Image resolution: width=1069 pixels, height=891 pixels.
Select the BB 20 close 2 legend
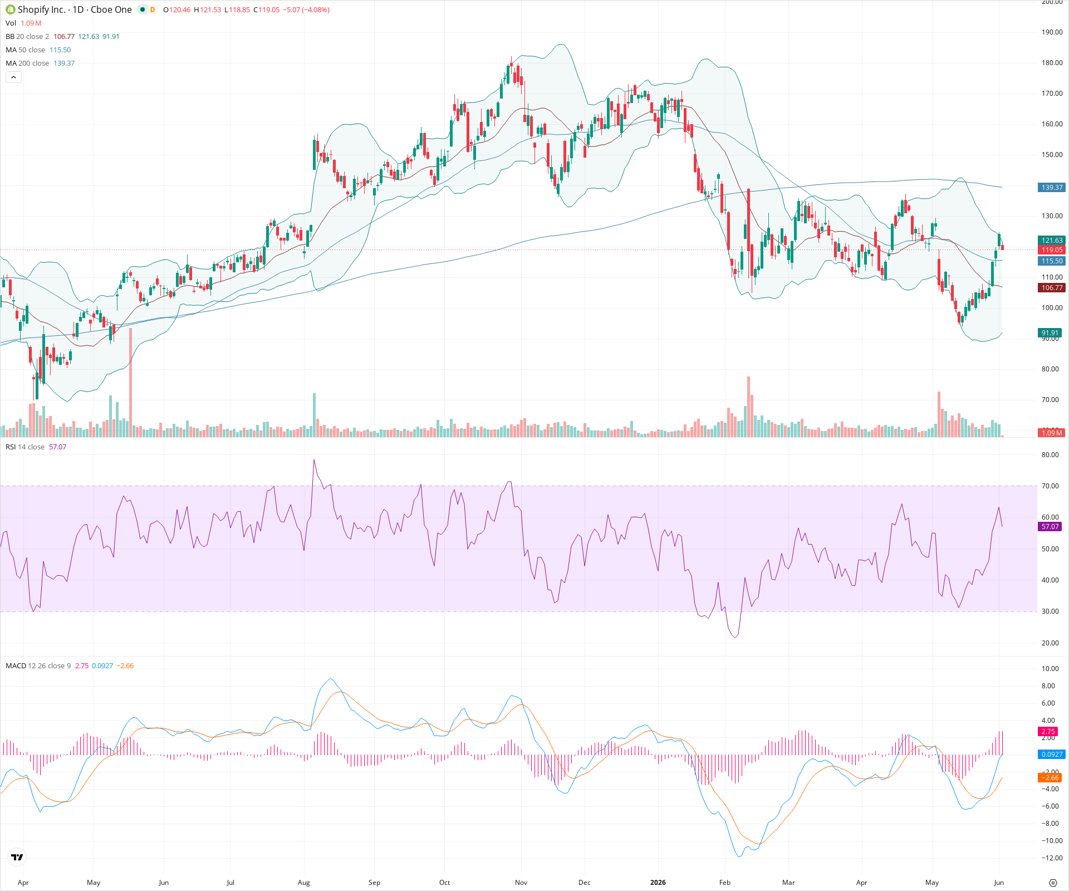[27, 36]
